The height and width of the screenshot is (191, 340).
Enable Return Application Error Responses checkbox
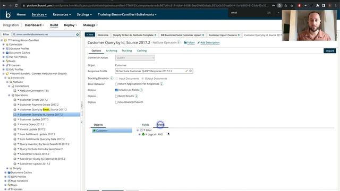pyautogui.click(x=116, y=84)
